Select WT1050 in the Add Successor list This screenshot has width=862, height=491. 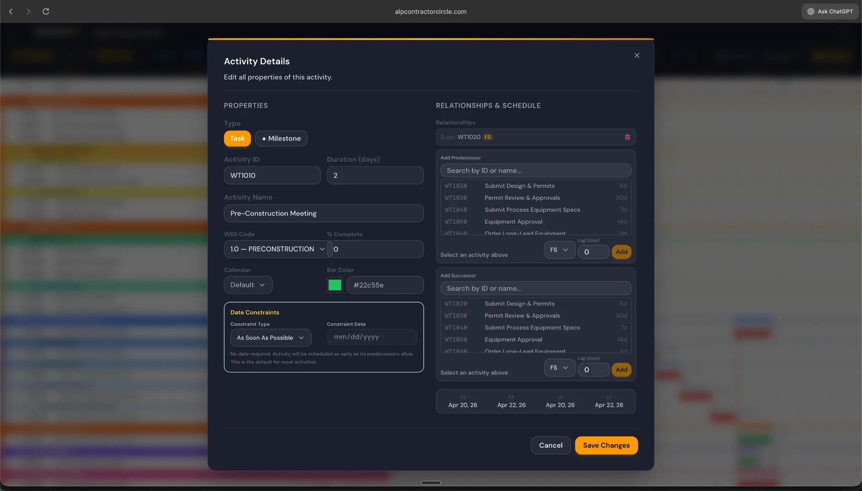[x=536, y=339]
